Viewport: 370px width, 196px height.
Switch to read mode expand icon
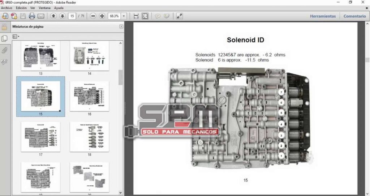pos(179,16)
